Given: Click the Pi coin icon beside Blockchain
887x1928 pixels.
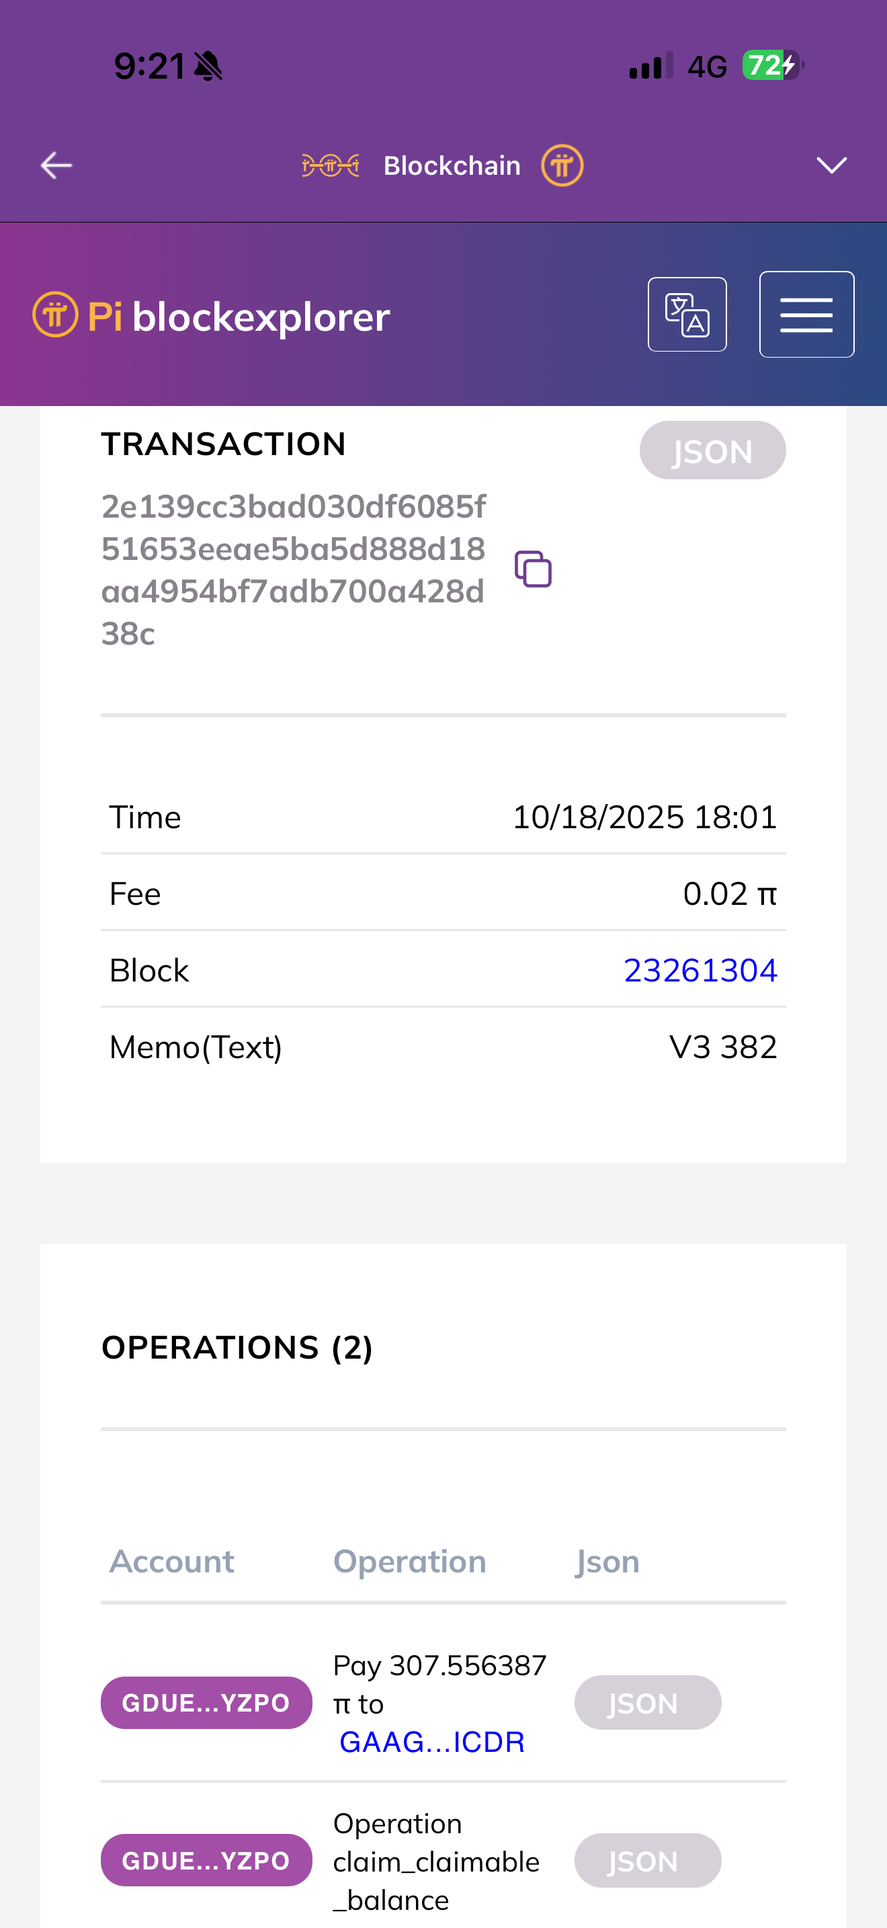Looking at the screenshot, I should tap(562, 165).
